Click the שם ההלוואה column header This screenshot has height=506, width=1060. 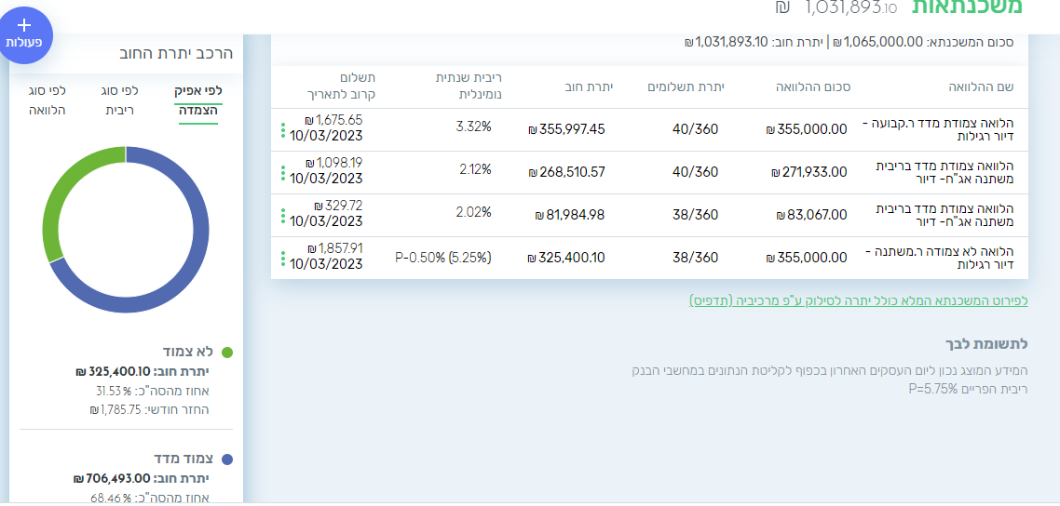click(983, 87)
